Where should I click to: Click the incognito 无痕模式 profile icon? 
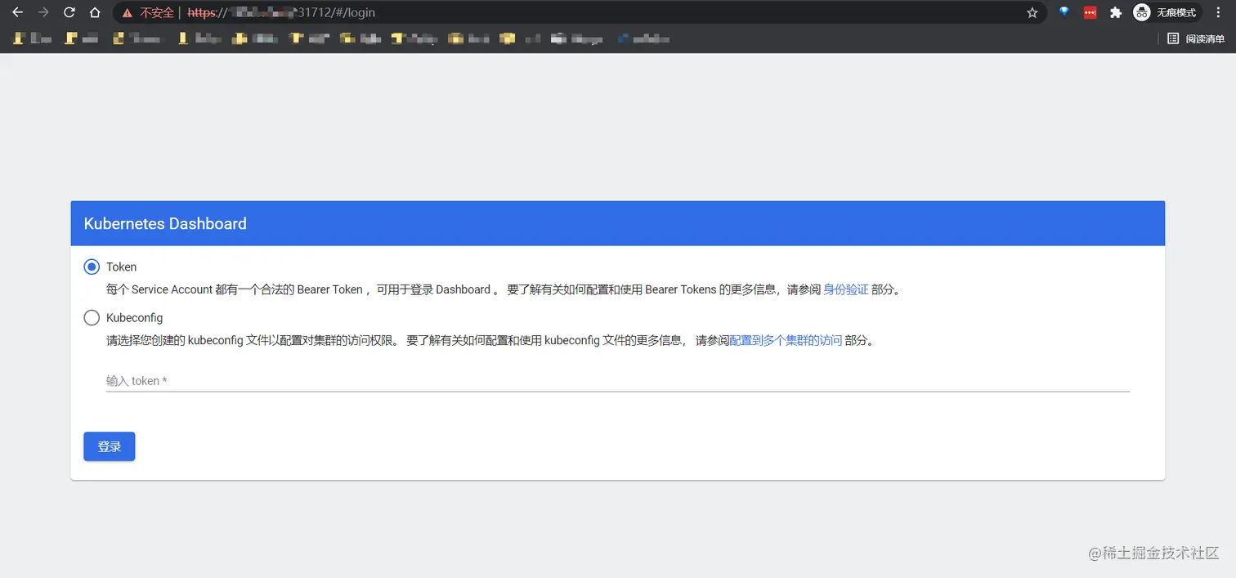(x=1141, y=12)
